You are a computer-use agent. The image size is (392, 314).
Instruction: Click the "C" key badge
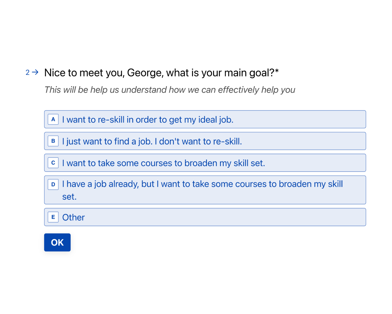click(x=53, y=163)
